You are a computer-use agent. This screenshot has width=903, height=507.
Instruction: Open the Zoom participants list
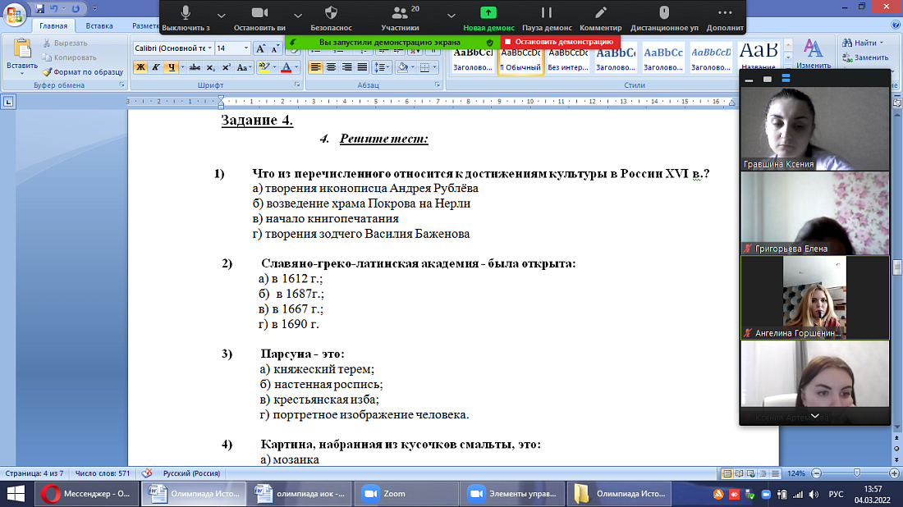click(x=401, y=14)
